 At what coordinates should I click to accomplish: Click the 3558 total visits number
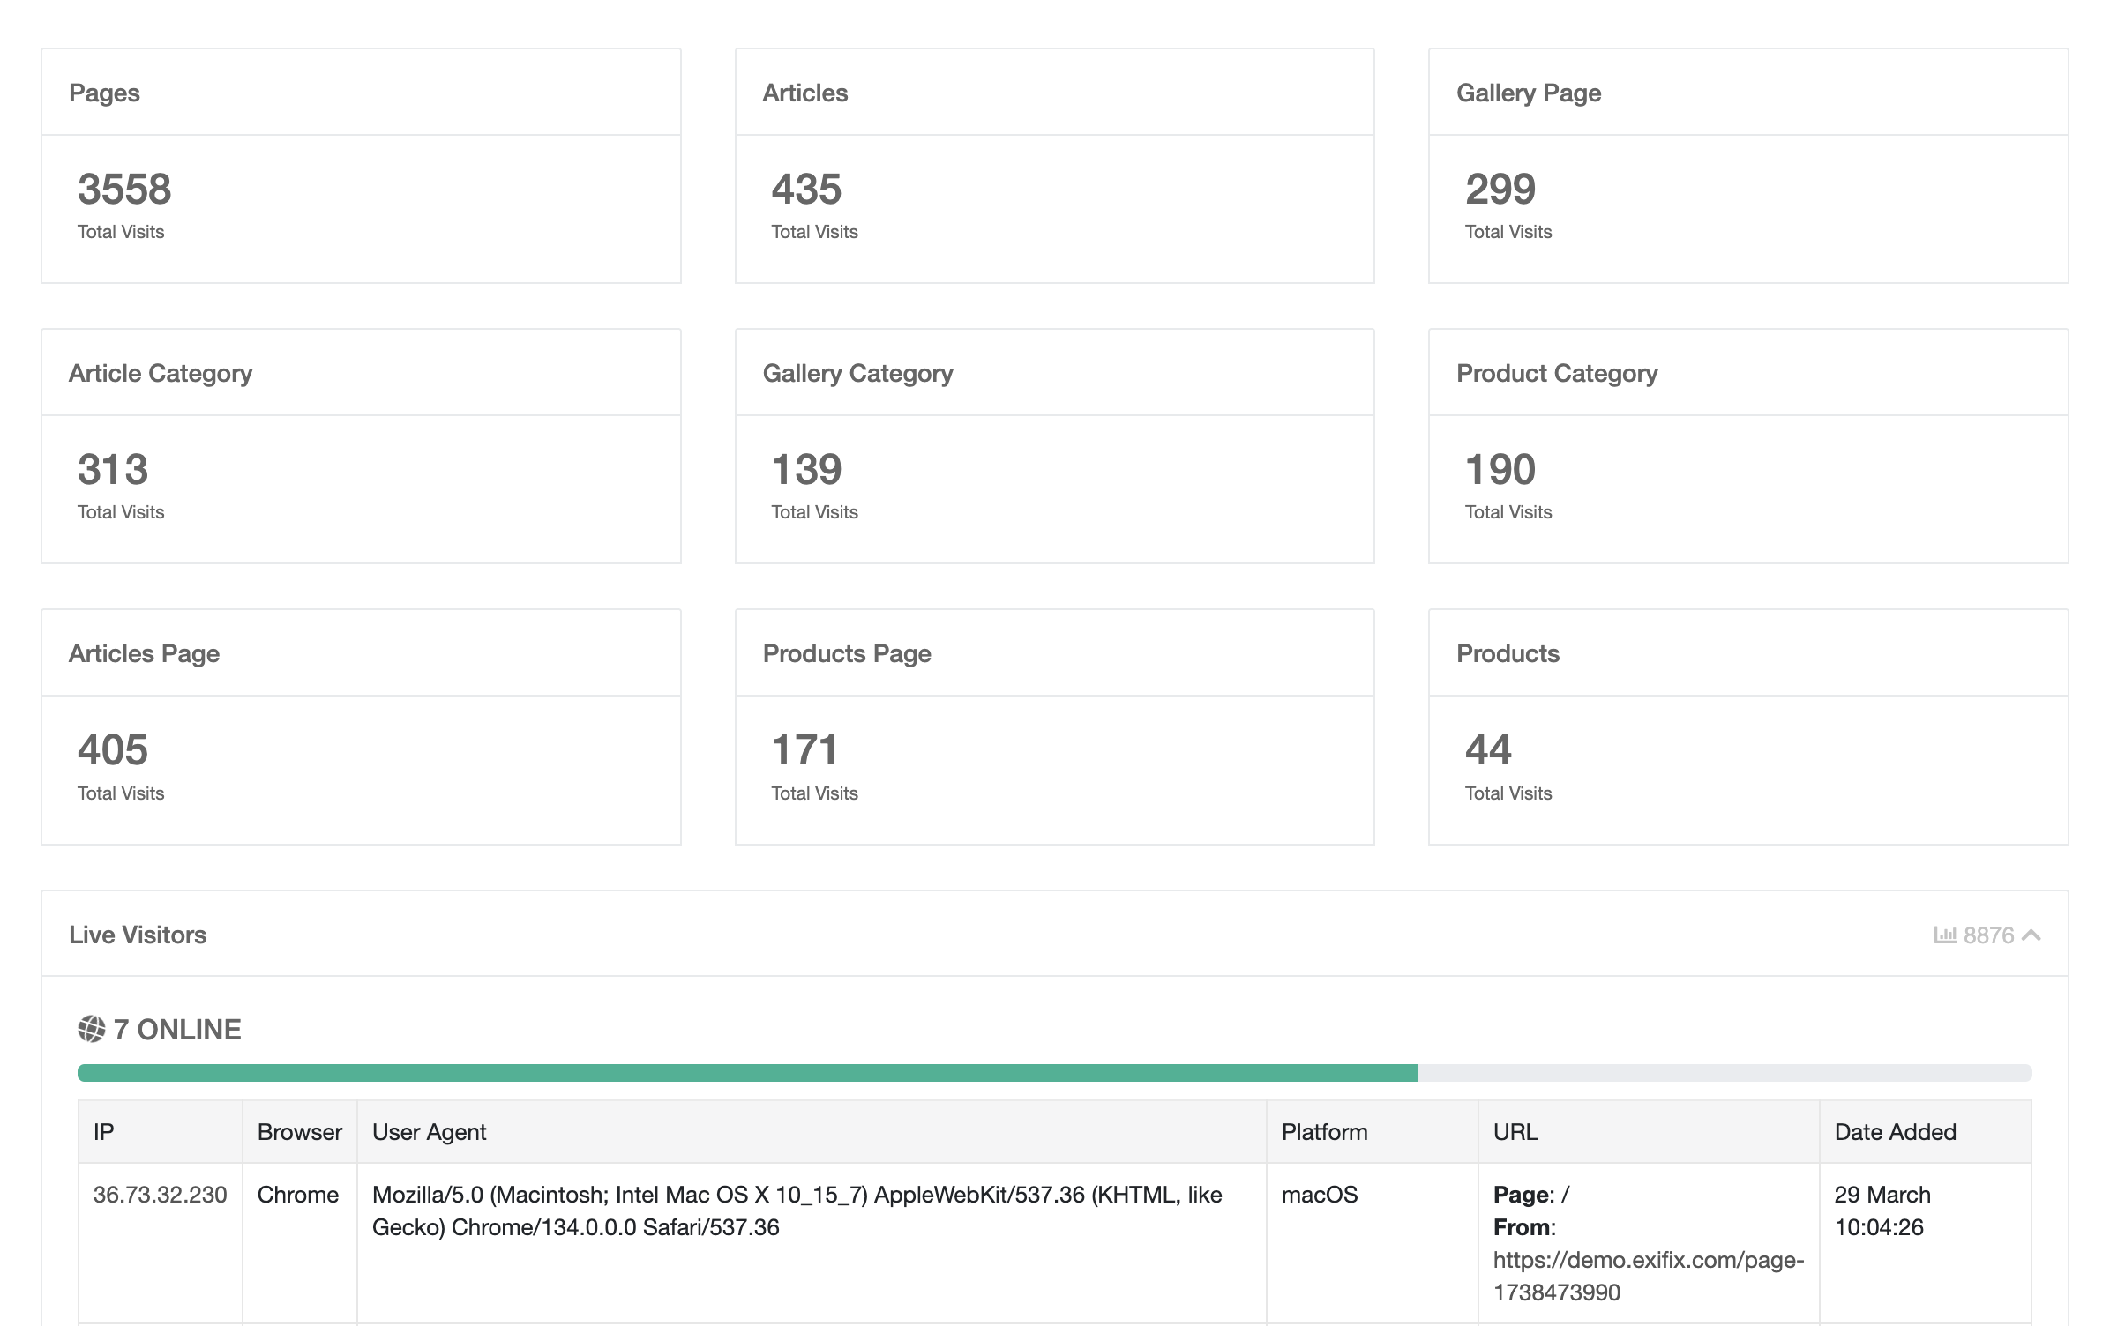[124, 189]
